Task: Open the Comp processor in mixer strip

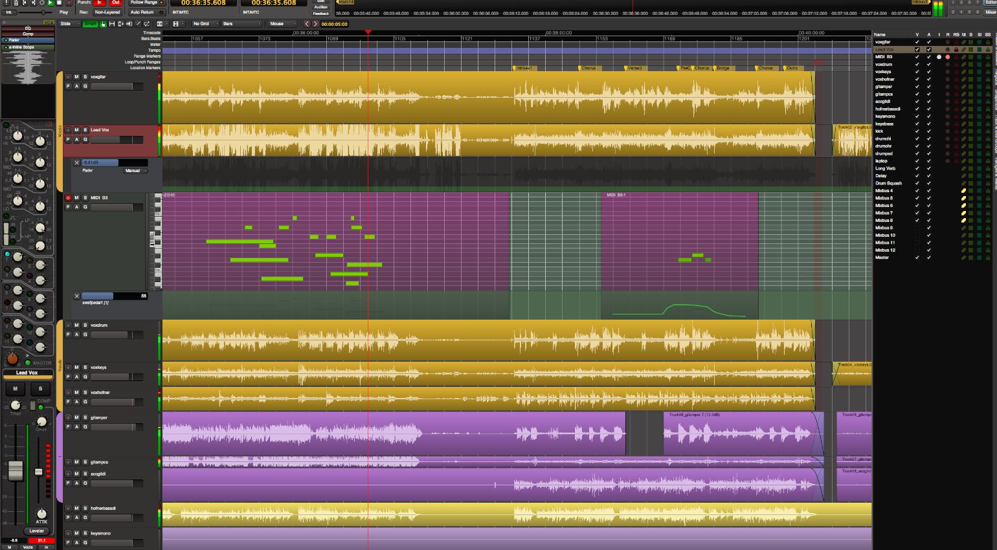Action: 28,34
